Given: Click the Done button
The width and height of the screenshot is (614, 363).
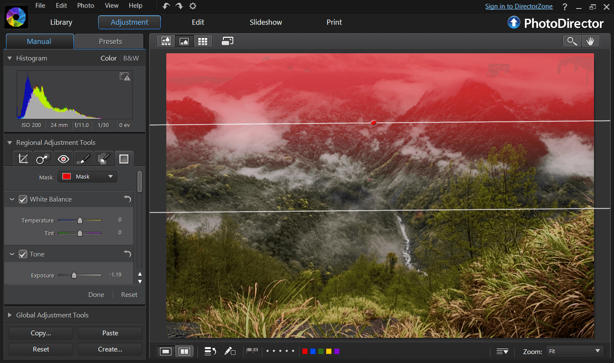Looking at the screenshot, I should coord(96,294).
